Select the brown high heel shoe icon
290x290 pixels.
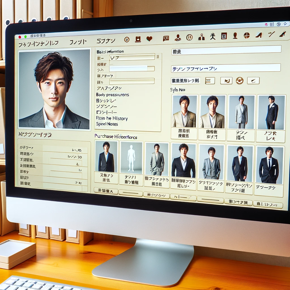click(259, 35)
